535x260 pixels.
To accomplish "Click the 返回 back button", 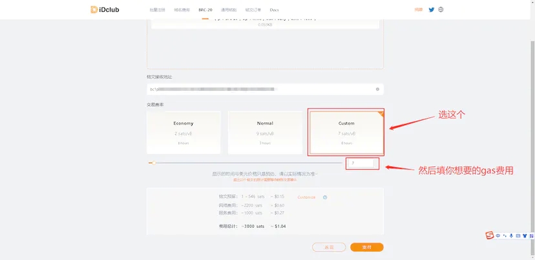I will click(x=329, y=247).
